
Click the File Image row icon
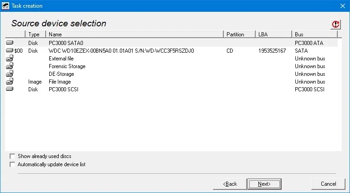click(x=10, y=82)
